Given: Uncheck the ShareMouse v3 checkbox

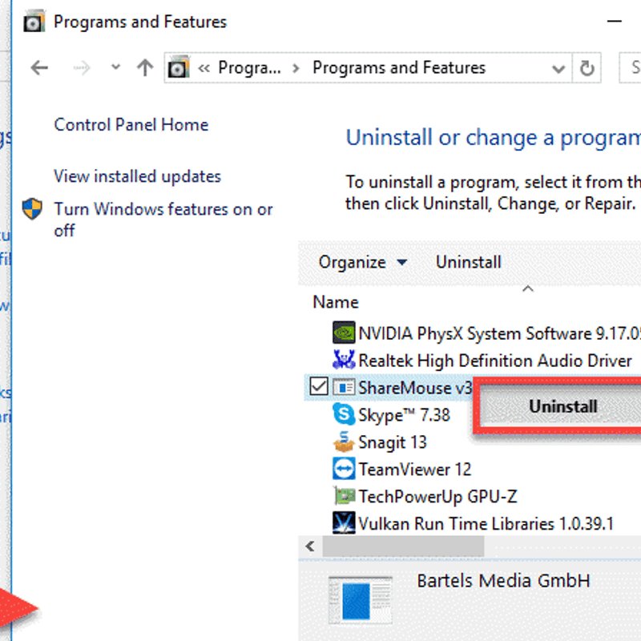Looking at the screenshot, I should (318, 386).
